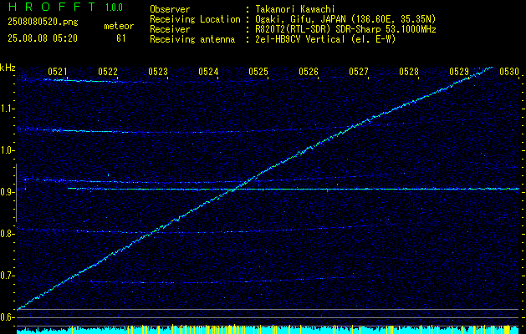
Task: Click the 0525 time marker
Action: point(258,71)
